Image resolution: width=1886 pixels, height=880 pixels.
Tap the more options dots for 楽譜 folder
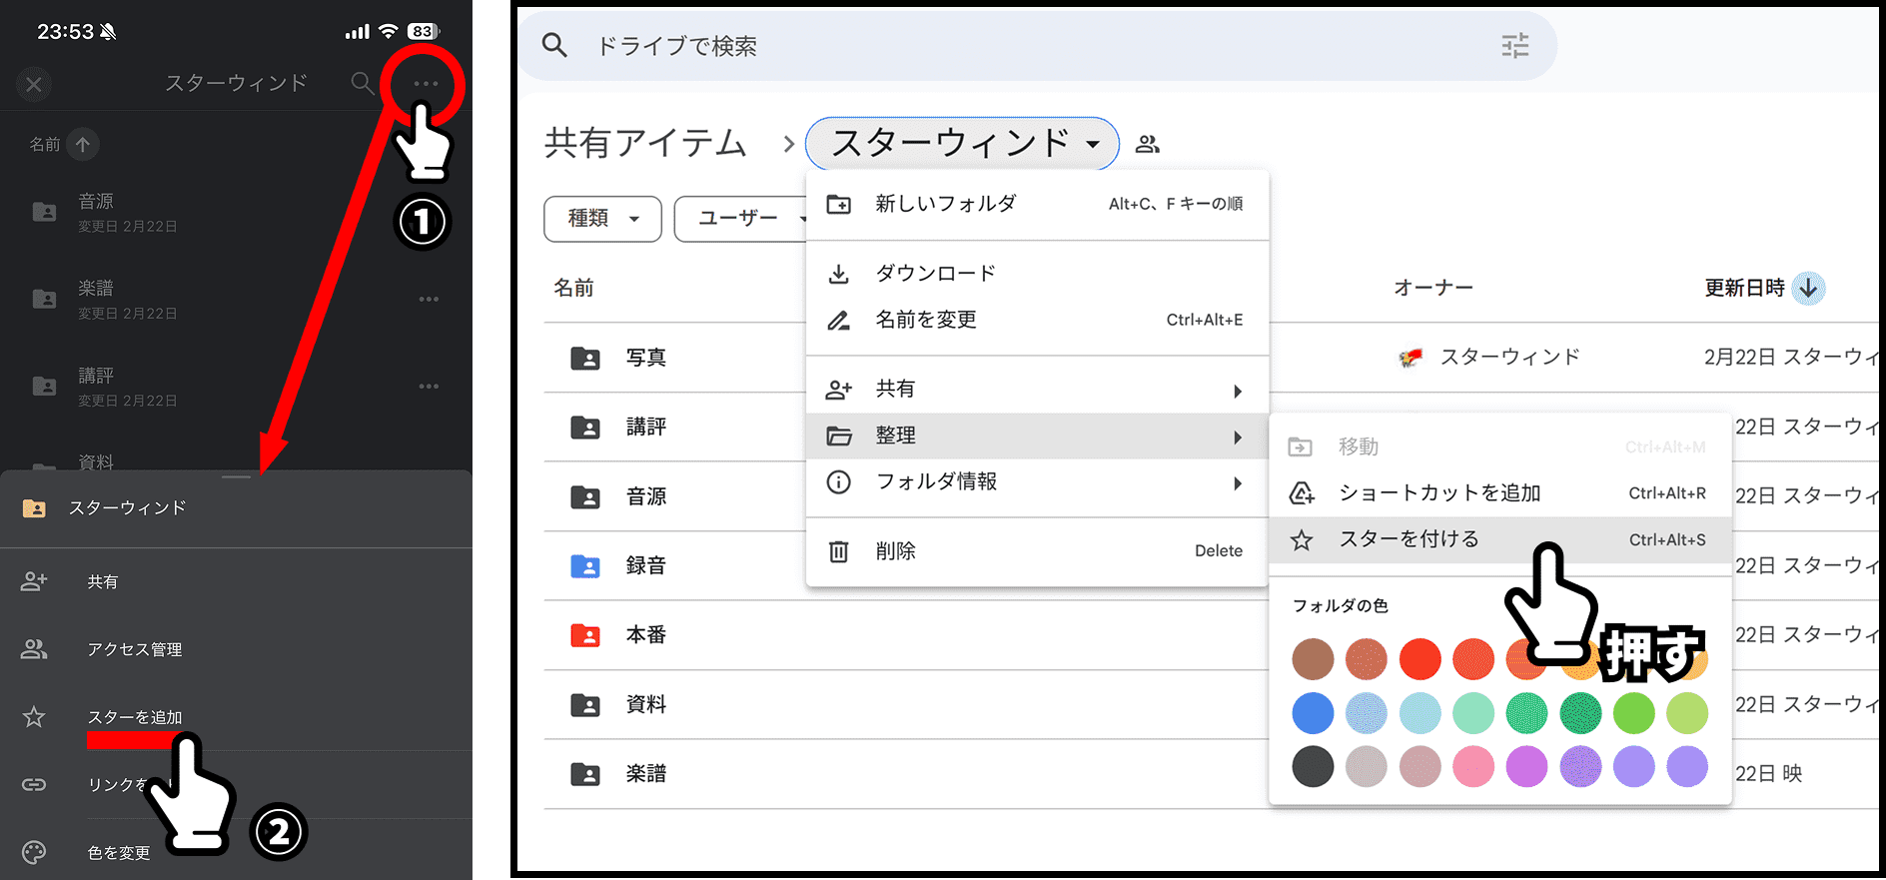click(429, 300)
